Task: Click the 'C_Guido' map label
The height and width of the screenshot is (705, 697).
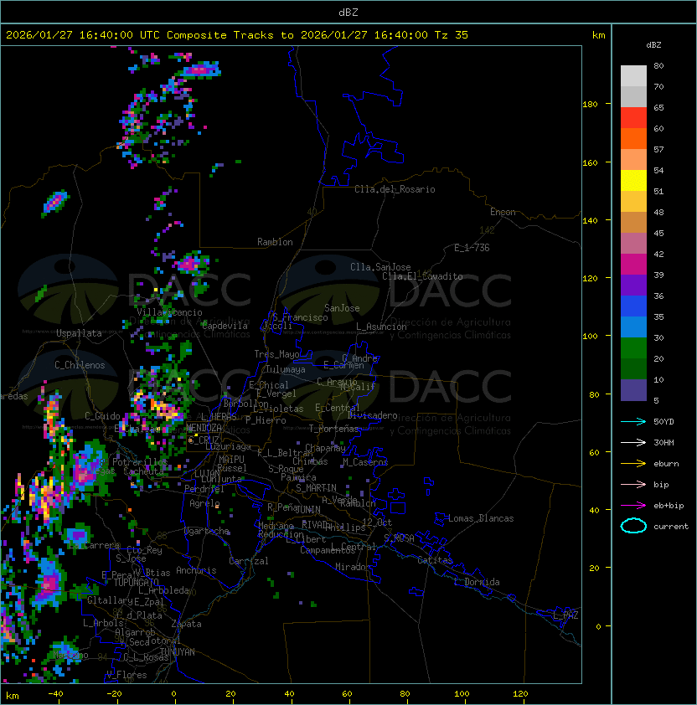Action: coord(102,416)
